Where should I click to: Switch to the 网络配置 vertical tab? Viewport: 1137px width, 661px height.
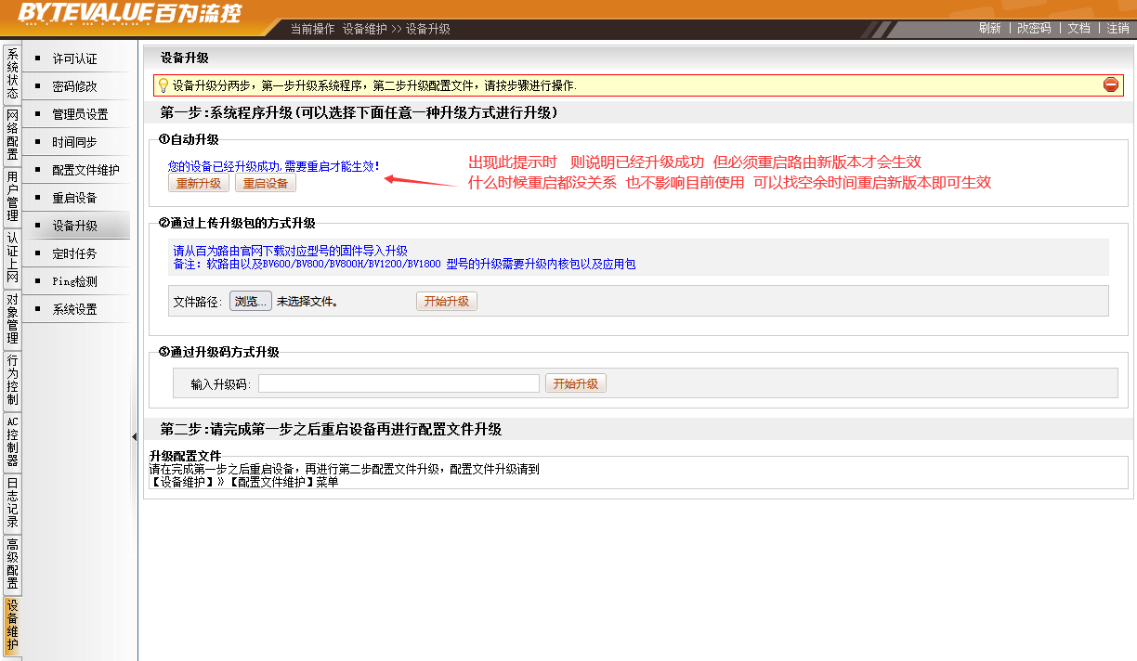click(x=12, y=135)
